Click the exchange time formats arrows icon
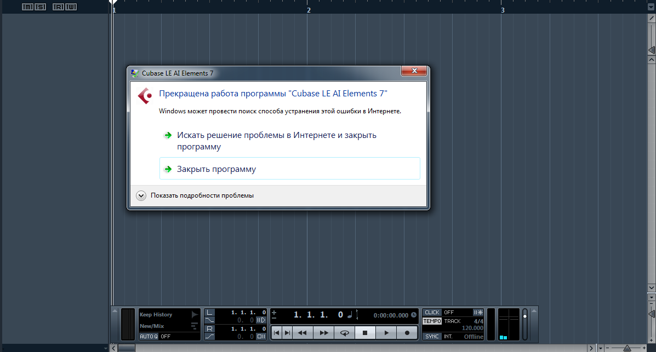Screen dimensions: 656x352 (357, 315)
